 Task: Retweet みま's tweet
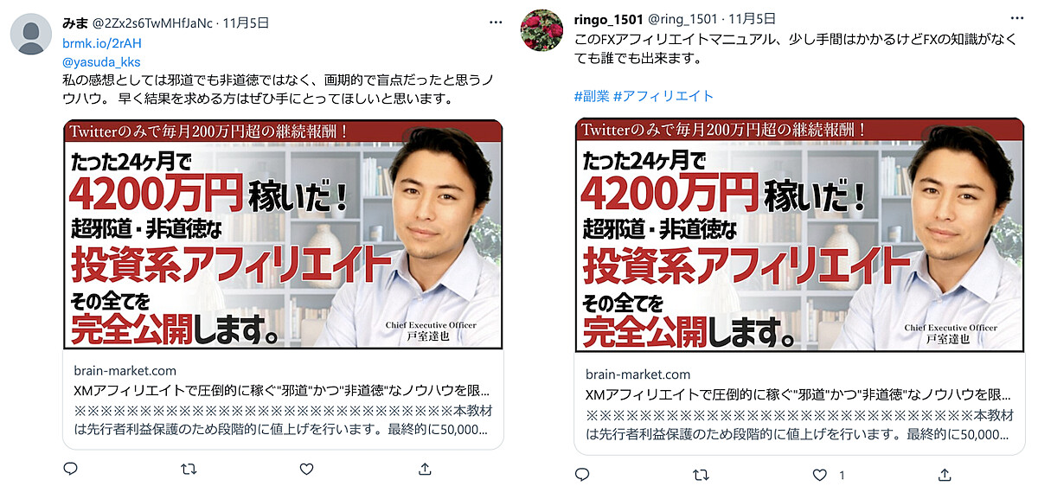click(188, 469)
